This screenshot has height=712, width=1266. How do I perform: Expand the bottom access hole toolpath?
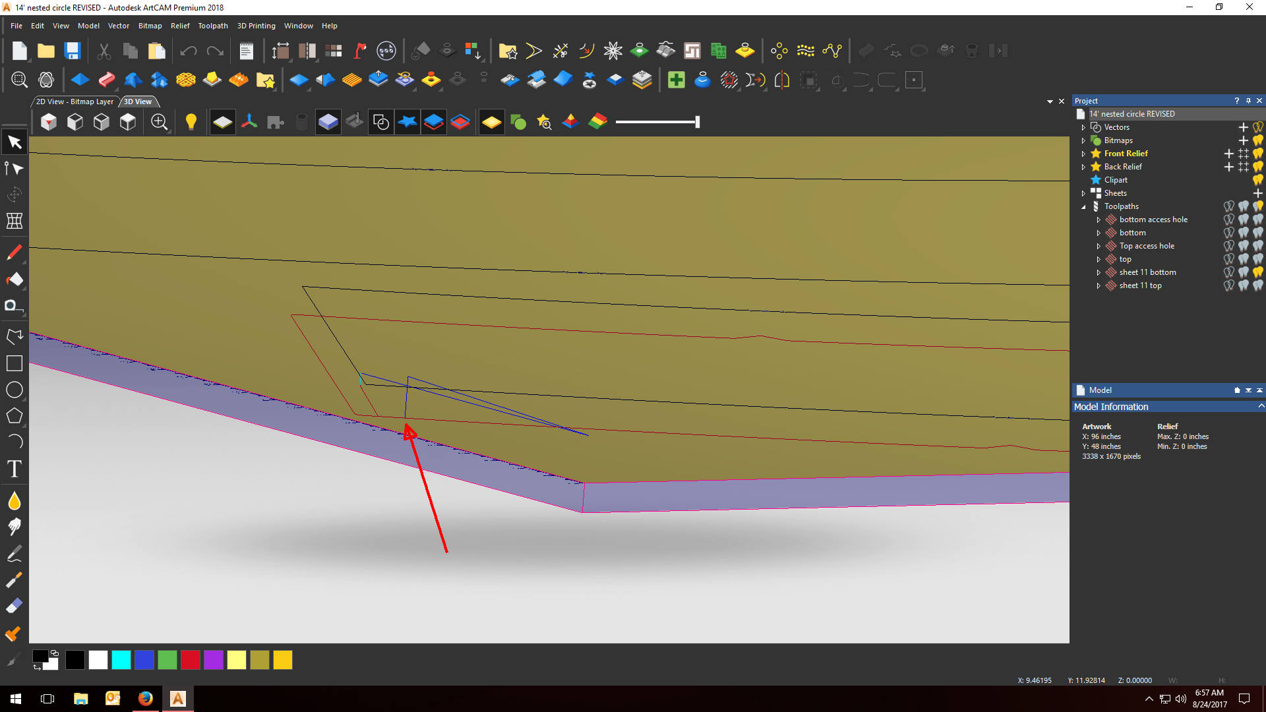[x=1099, y=220]
